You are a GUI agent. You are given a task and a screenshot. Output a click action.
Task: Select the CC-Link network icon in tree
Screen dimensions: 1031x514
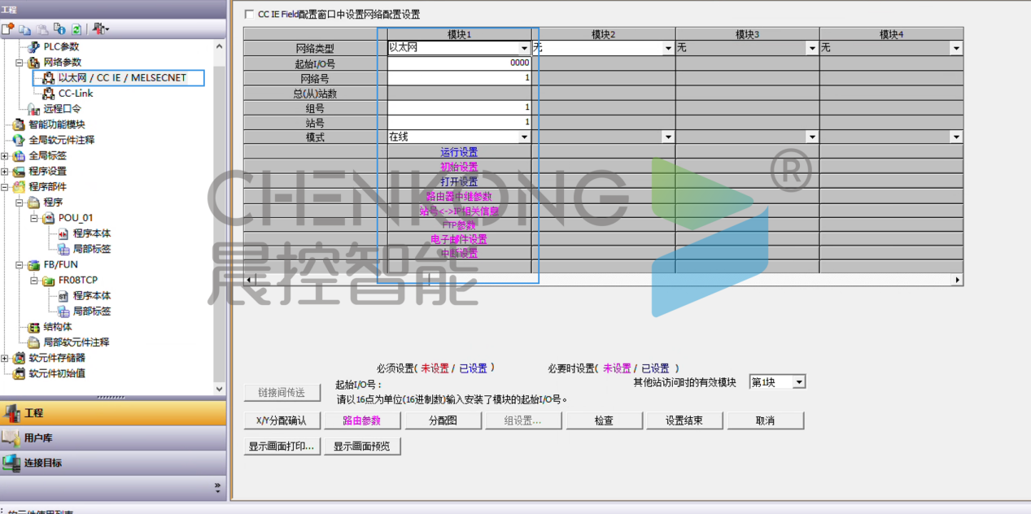[x=49, y=94]
